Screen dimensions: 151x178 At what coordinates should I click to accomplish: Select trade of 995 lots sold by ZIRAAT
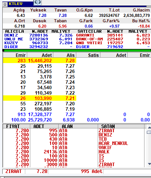74,131
